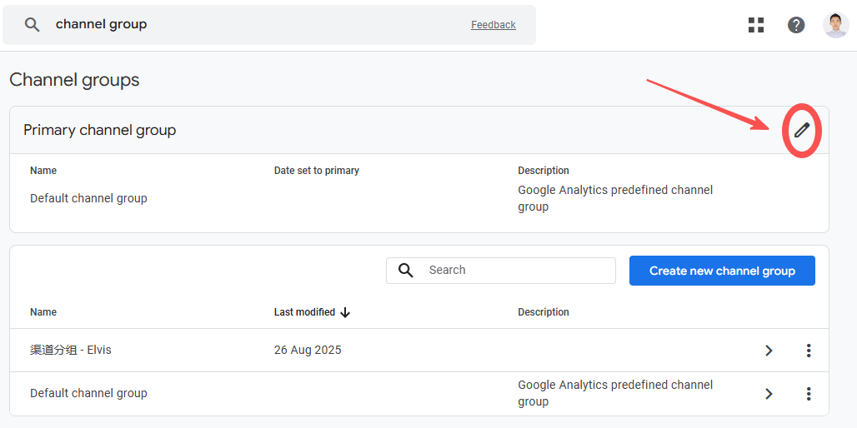This screenshot has height=428, width=857.
Task: Click Default channel group in Primary card
Action: pos(88,199)
